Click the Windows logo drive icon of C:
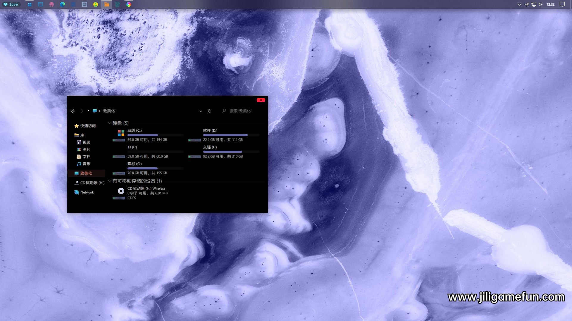This screenshot has height=321, width=572. pyautogui.click(x=121, y=133)
